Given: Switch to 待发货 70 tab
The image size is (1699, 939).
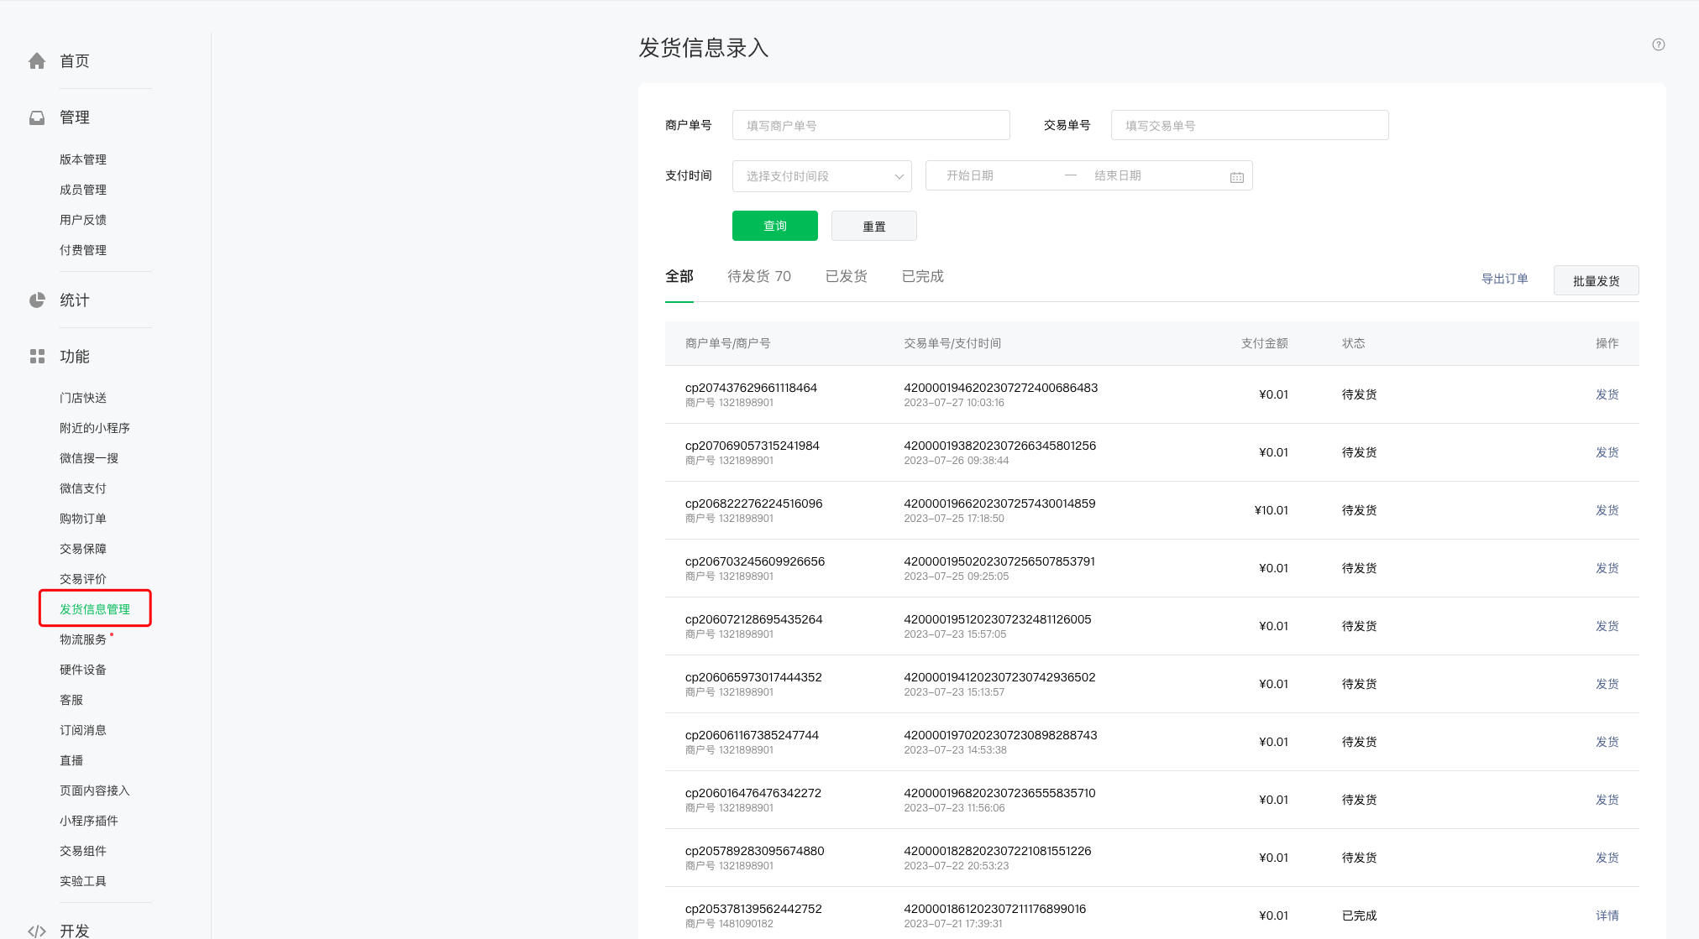Looking at the screenshot, I should (x=758, y=277).
